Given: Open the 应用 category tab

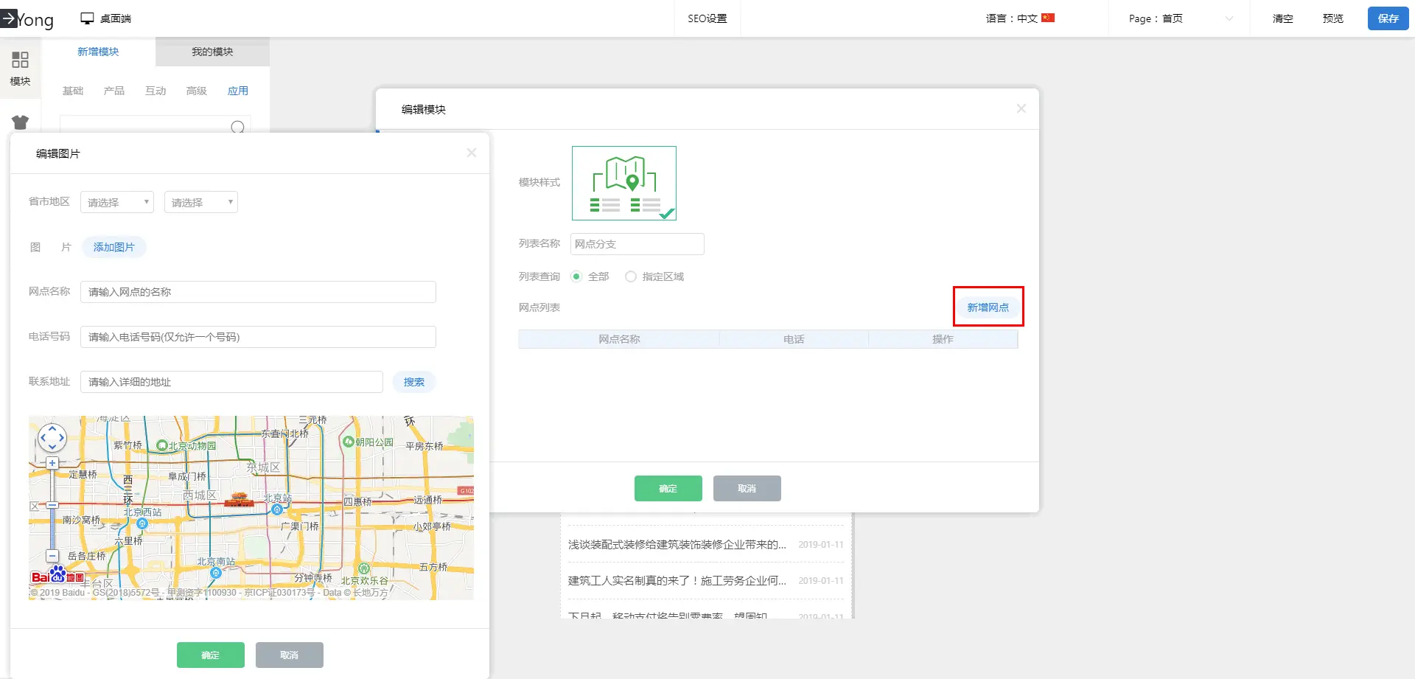Looking at the screenshot, I should pyautogui.click(x=237, y=91).
